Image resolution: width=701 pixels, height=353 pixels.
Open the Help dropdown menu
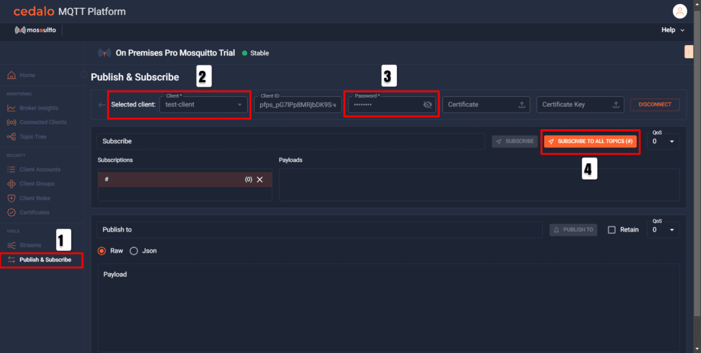click(x=673, y=30)
